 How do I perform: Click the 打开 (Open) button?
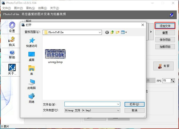[134, 104]
